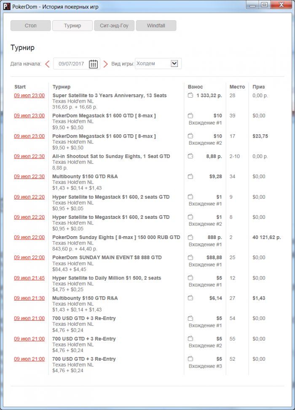Open 09 июл 21:30 Multibounty link

[x=29, y=298]
